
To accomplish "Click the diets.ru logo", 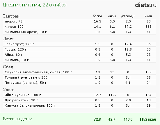I will (x=146, y=5).
